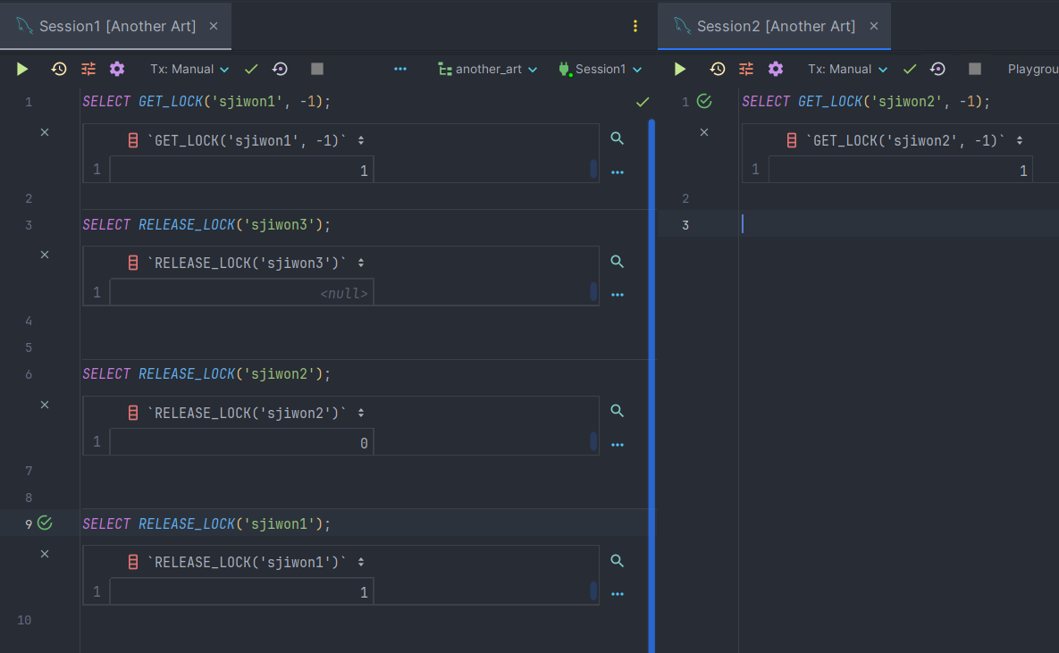Open query history in Session1 toolbar
Screen dimensions: 1059x653
[x=59, y=69]
